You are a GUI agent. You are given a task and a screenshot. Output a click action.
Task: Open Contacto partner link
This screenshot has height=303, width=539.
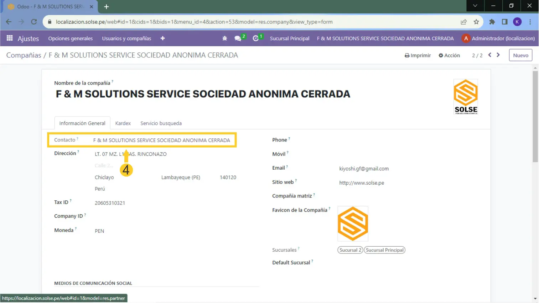[x=161, y=140]
